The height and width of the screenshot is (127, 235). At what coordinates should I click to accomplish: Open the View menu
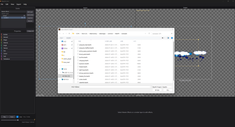pos(12,4)
